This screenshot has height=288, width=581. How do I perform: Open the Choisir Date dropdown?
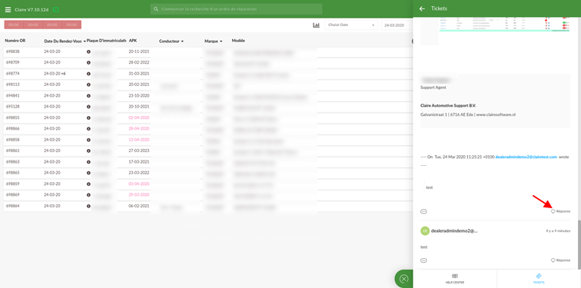pyautogui.click(x=350, y=25)
